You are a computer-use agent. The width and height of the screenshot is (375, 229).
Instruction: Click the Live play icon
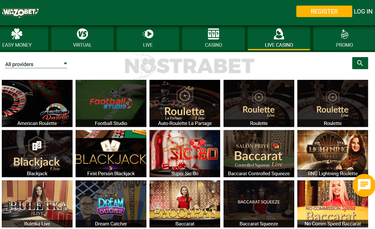tap(148, 34)
